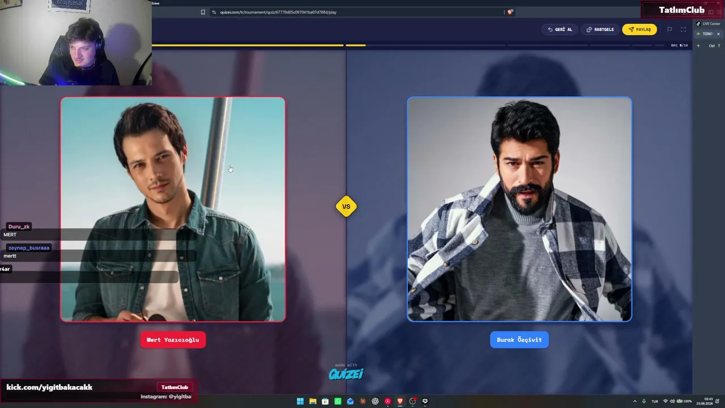
Task: Click the yellow PAYLAŞ share button
Action: [x=639, y=29]
